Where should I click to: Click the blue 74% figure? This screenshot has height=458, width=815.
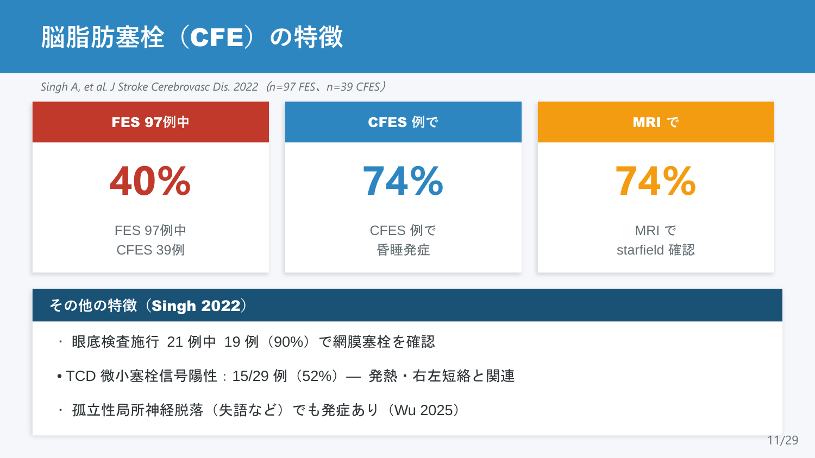click(403, 181)
